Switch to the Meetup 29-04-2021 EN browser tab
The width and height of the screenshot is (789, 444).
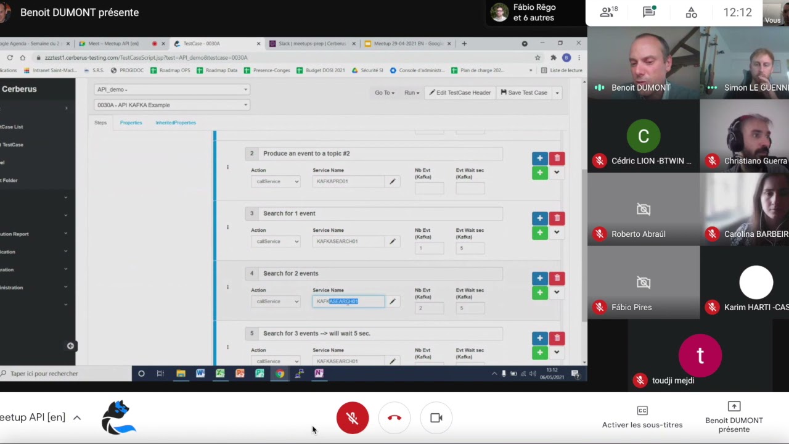tap(409, 44)
